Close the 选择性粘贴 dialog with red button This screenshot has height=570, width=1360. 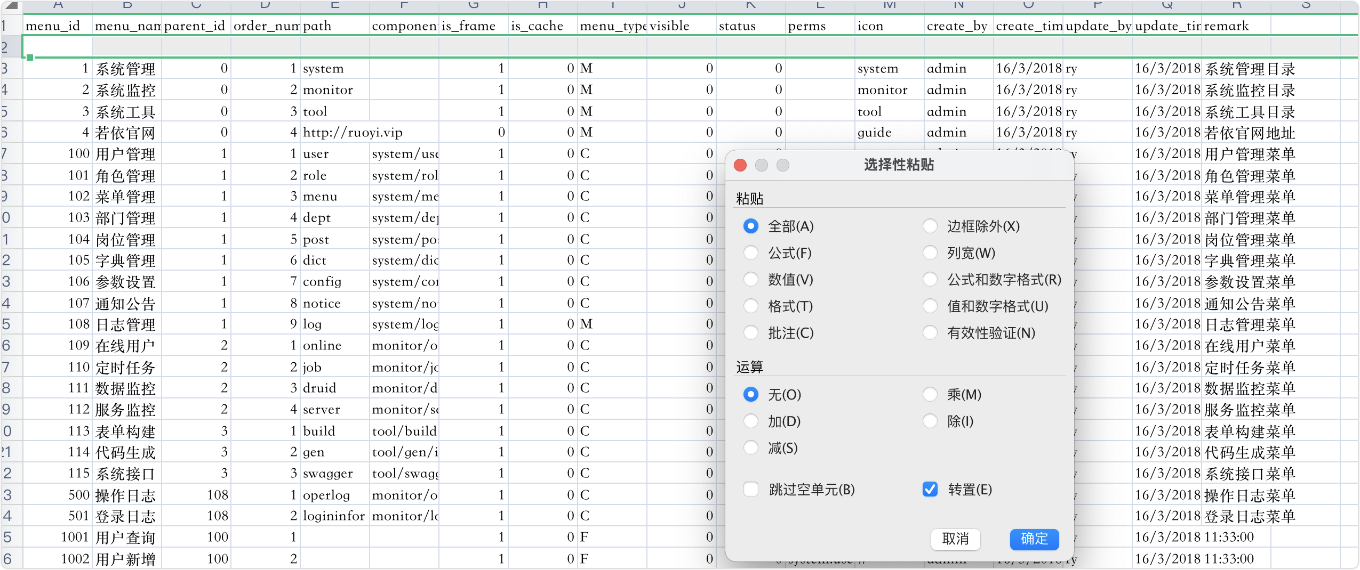740,165
